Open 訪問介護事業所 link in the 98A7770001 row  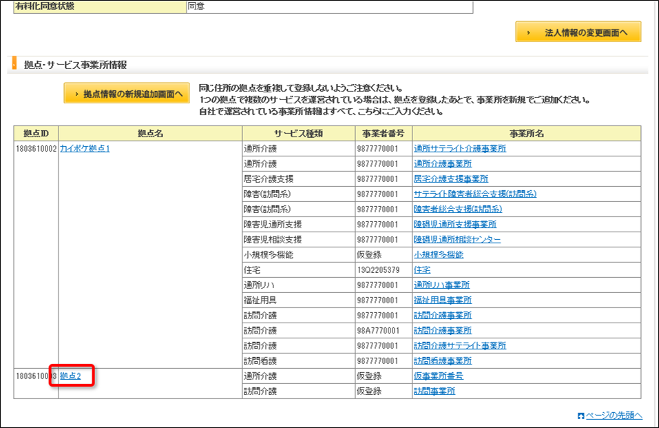(x=443, y=330)
